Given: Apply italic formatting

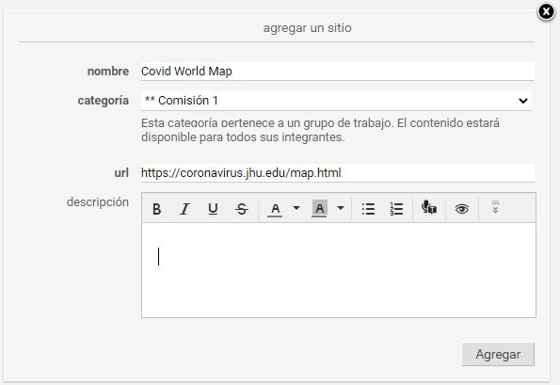Looking at the screenshot, I should (184, 209).
